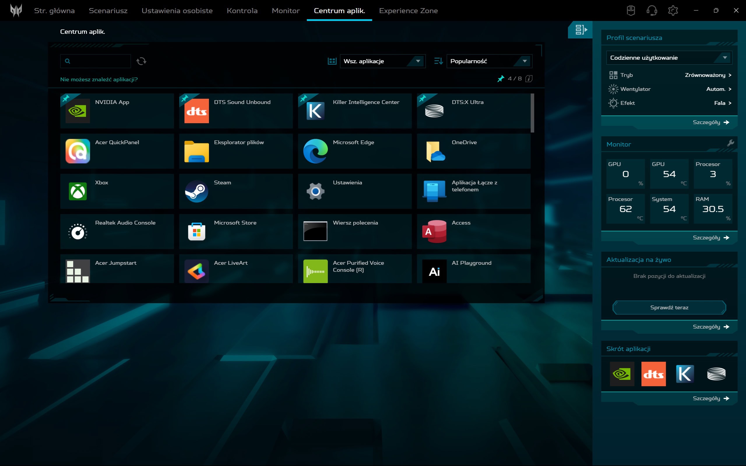Screen dimensions: 746x466
Task: Open Monitor widget wrench settings
Action: point(730,143)
